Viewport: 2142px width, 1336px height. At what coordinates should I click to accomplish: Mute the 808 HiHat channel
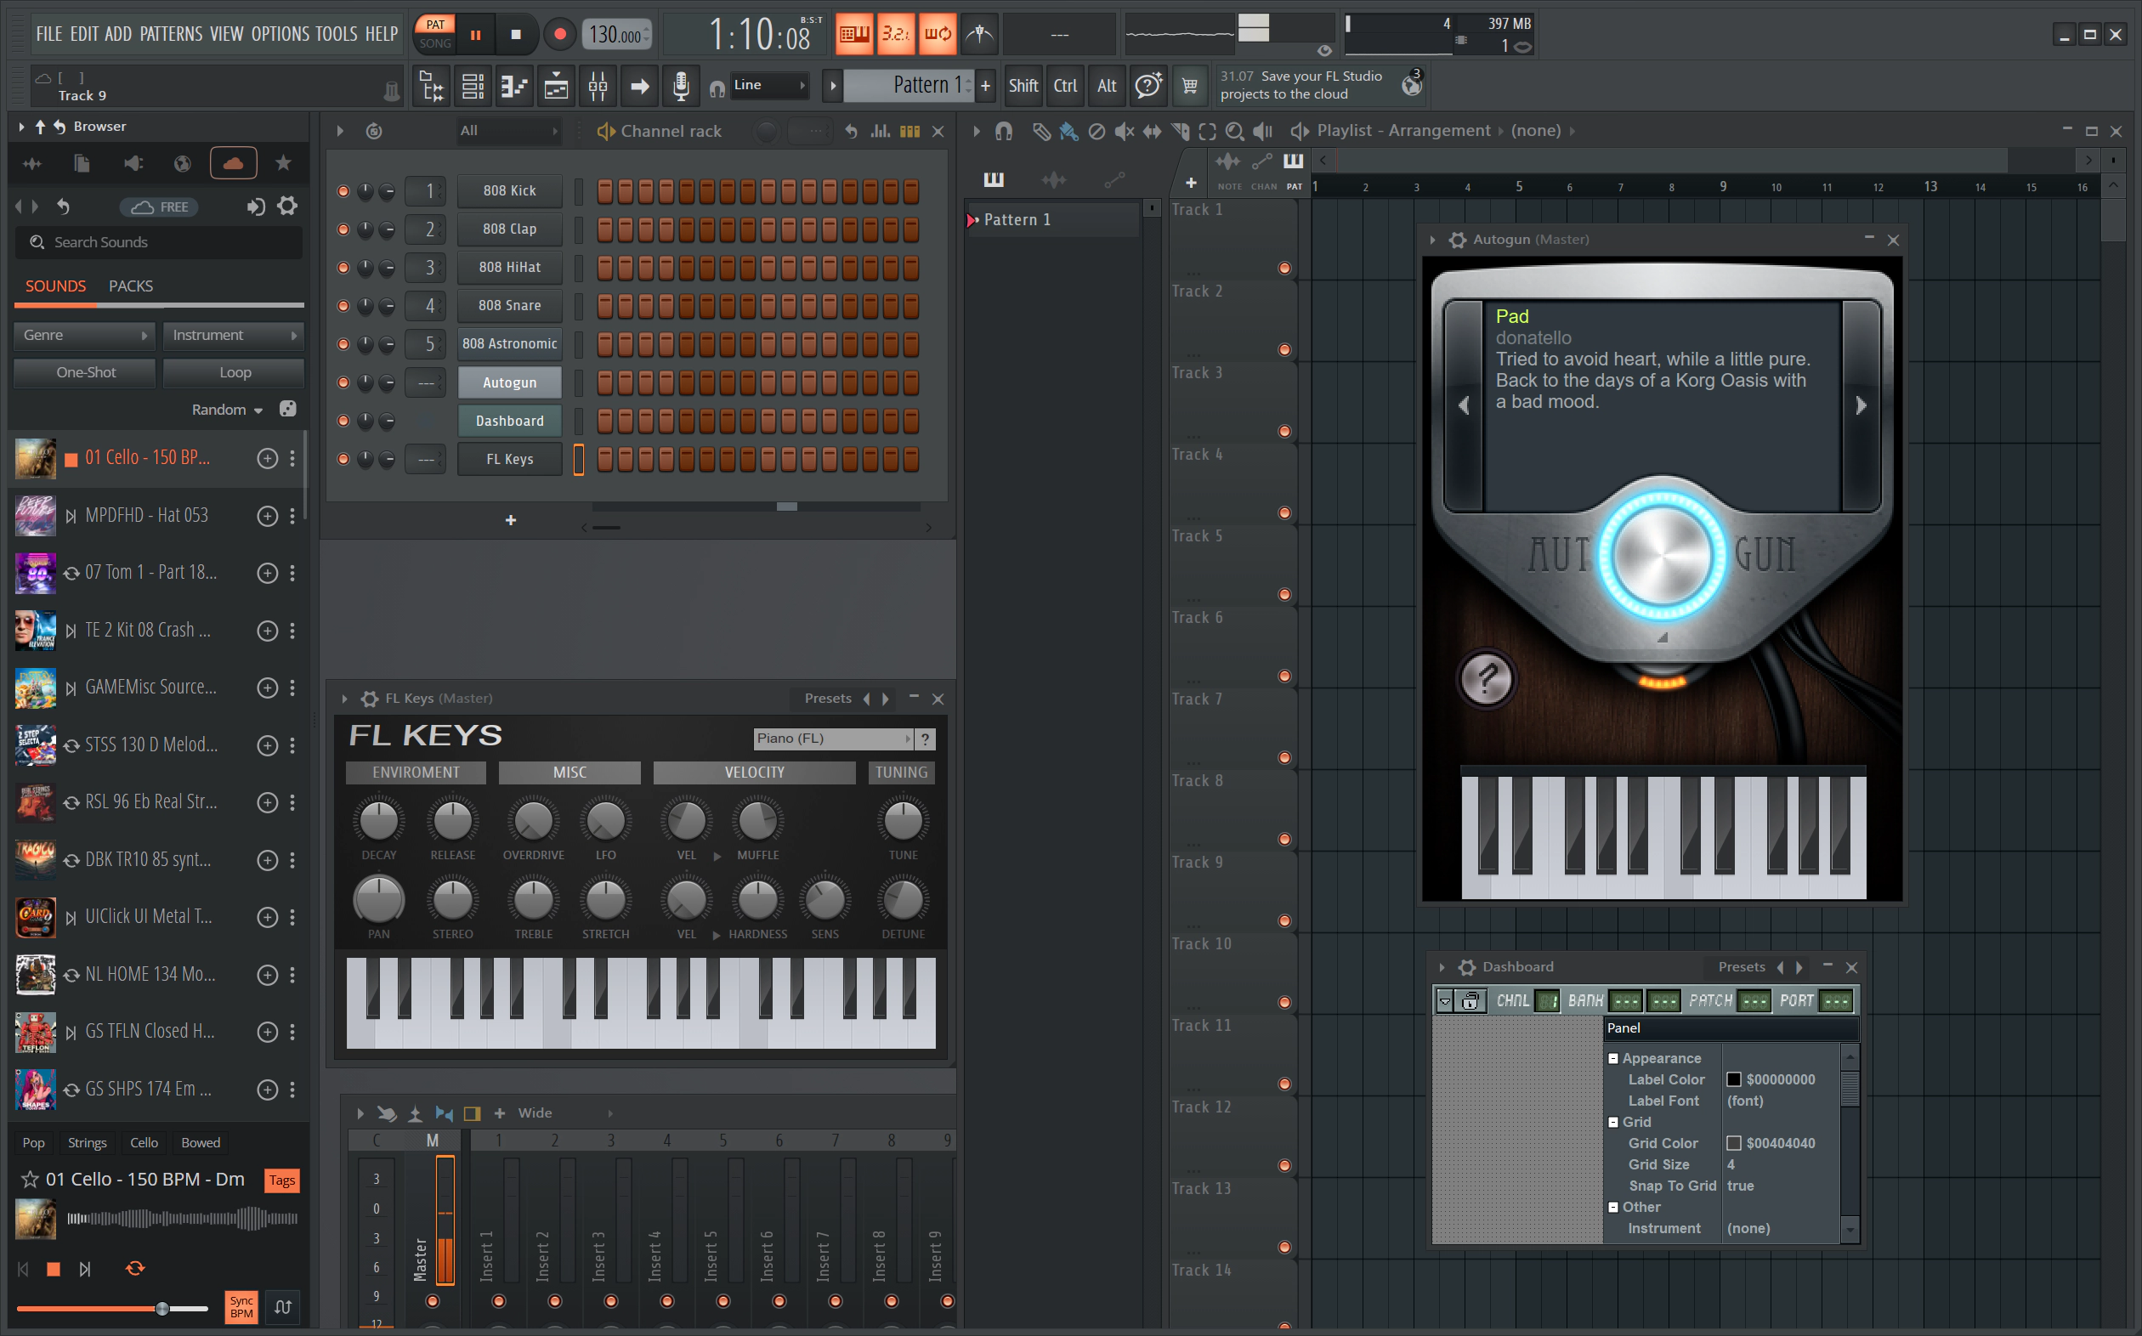click(x=343, y=267)
